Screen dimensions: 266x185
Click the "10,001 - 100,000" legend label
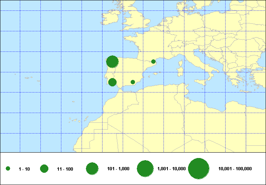235,169
